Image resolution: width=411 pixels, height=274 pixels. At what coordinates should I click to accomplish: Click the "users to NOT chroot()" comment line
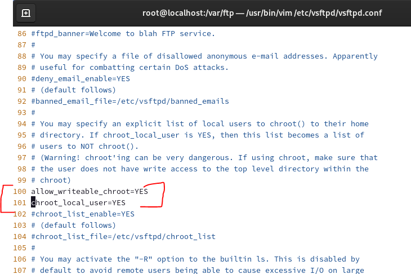pyautogui.click(x=84, y=147)
